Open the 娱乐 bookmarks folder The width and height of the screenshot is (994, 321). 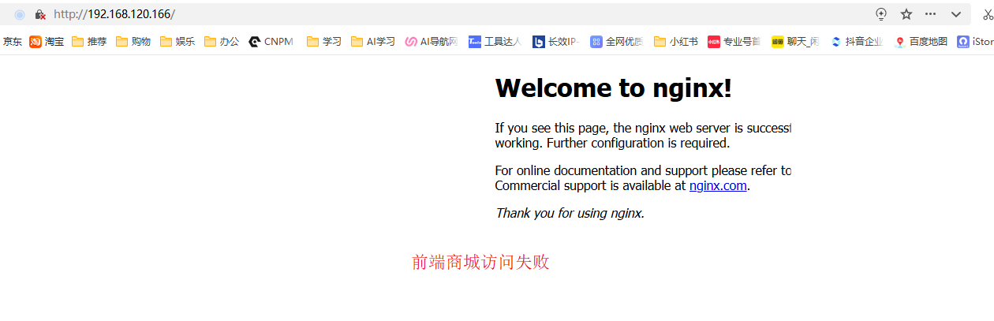177,42
